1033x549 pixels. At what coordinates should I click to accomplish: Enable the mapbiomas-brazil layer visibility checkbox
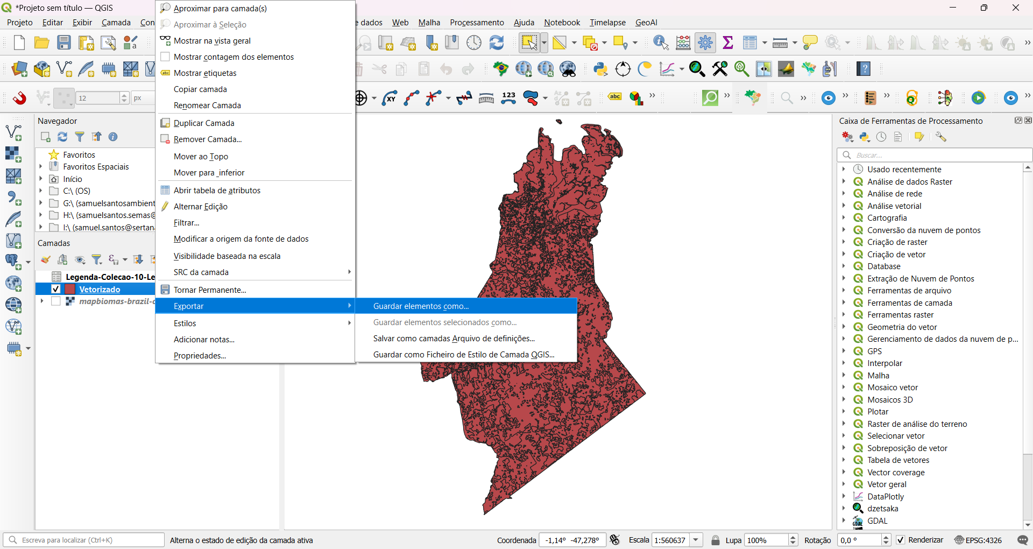(55, 301)
